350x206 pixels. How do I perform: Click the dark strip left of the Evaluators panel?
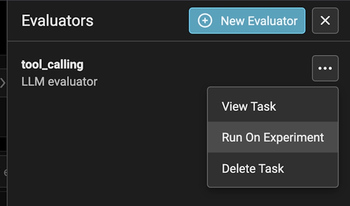pos(3,26)
